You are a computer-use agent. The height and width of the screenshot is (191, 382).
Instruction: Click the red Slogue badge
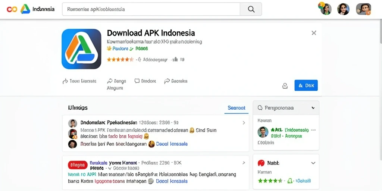point(78,165)
